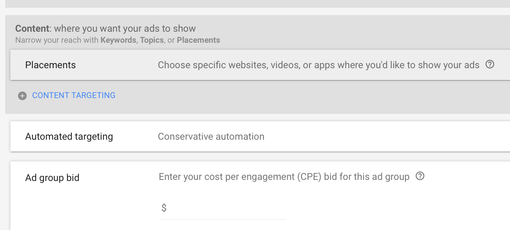Expand the Placements row

tap(260, 65)
